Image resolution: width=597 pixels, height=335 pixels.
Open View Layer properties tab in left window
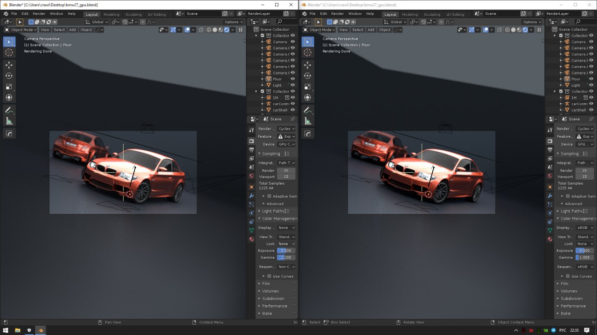tap(251, 158)
